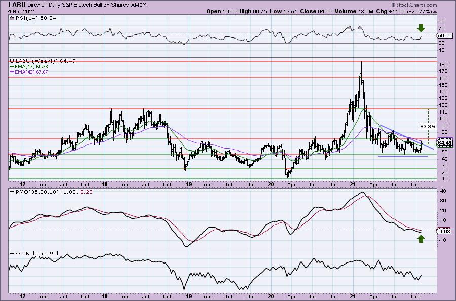Click the 83.3% upside annotation label
456x301 pixels.
(x=428, y=127)
